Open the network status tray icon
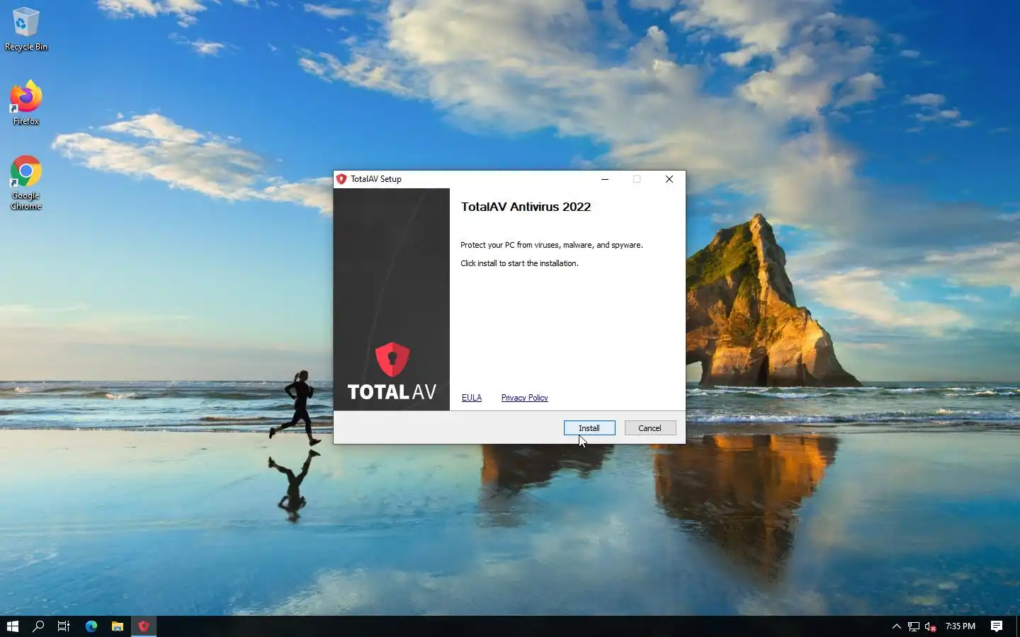The image size is (1020, 637). [914, 626]
